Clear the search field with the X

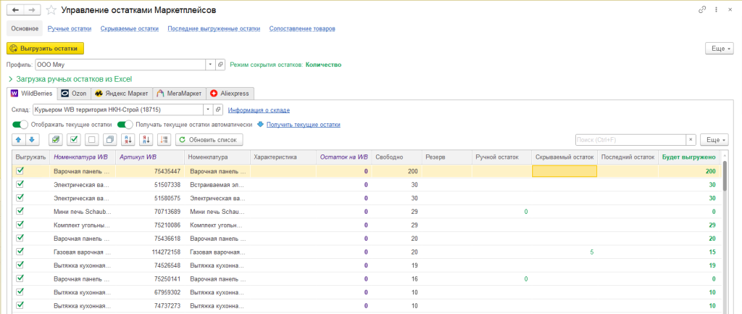click(691, 140)
